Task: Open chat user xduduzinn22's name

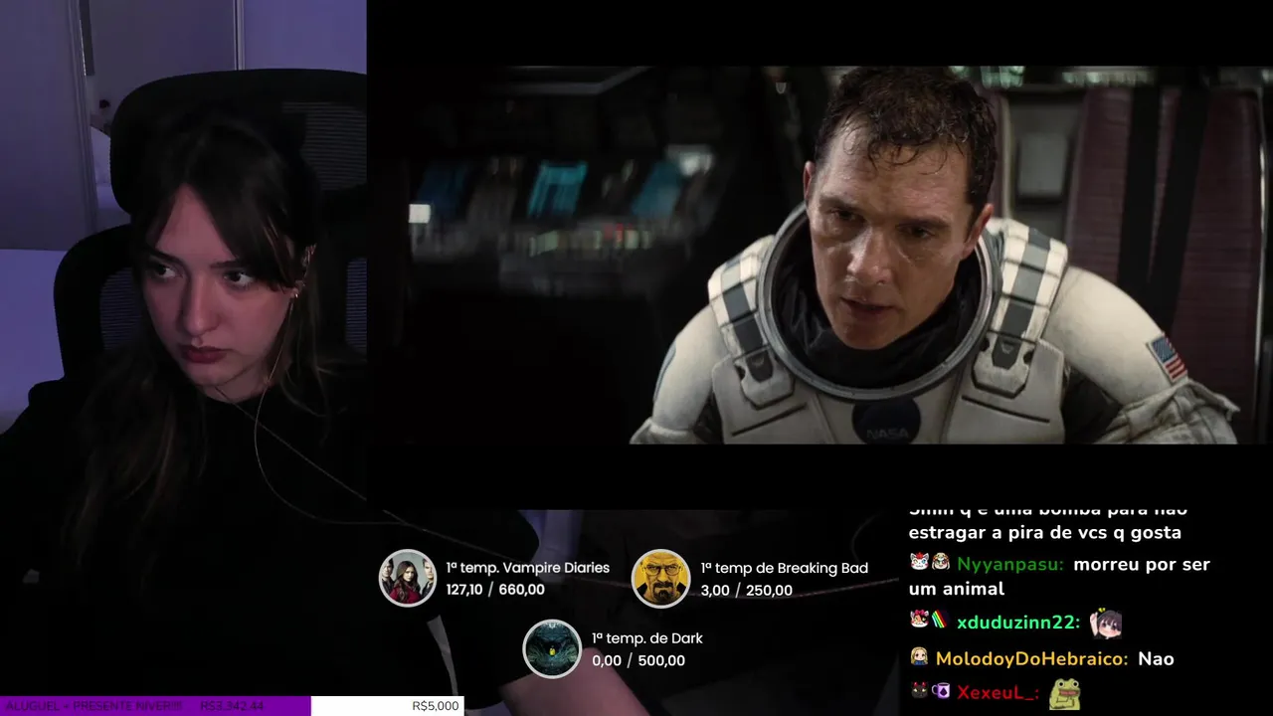Action: coord(1018,624)
